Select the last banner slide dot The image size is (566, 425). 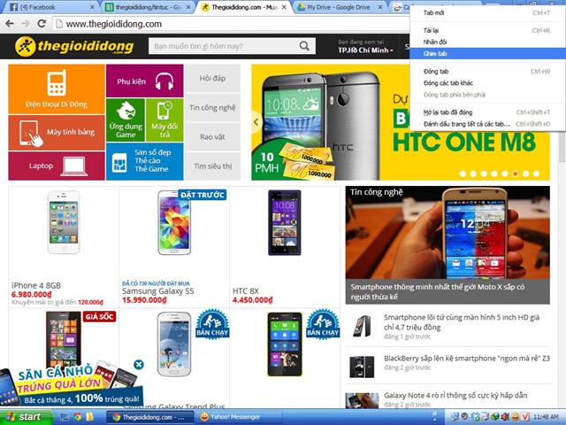537,174
